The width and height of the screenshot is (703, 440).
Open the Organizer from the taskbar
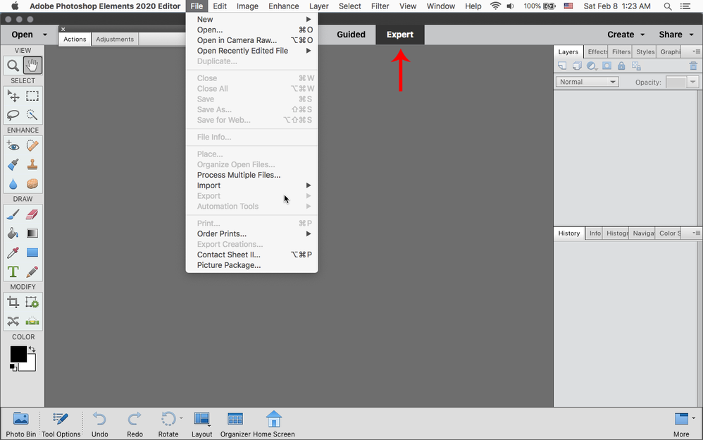click(x=235, y=424)
